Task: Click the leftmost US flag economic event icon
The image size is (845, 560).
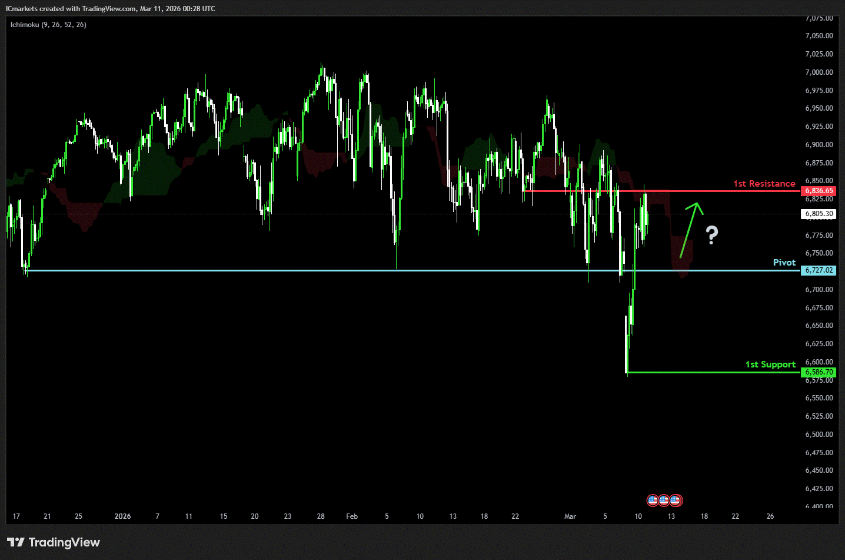Action: click(x=653, y=501)
